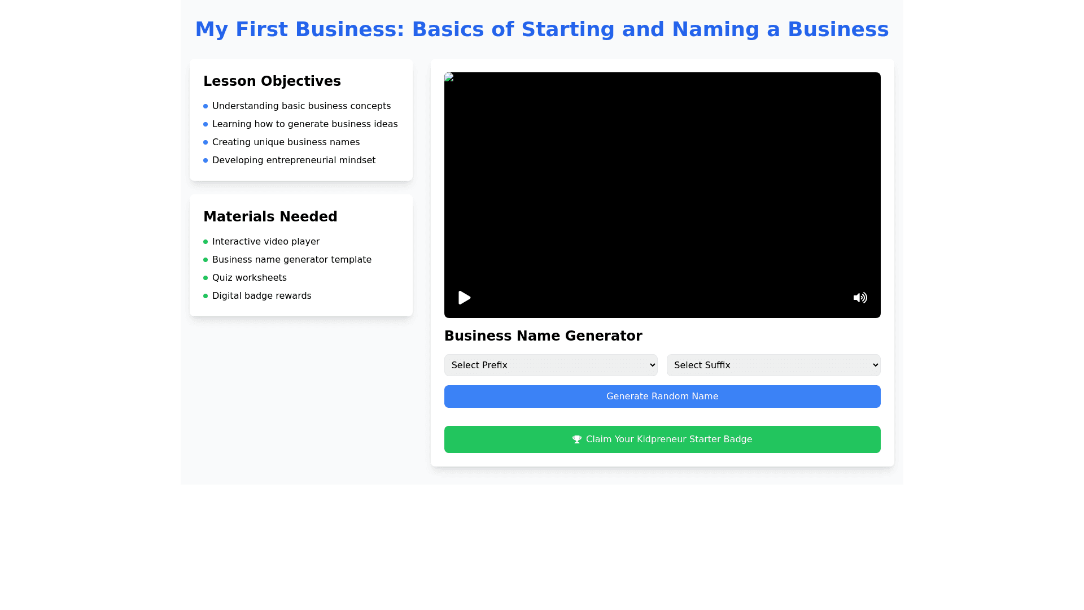Select the Lesson Objectives heading
This screenshot has height=610, width=1084.
pyautogui.click(x=272, y=81)
